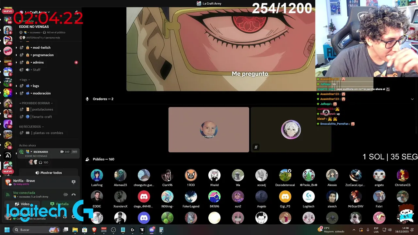
Task: Open LuisFrog's audience avatar
Action: point(97,175)
